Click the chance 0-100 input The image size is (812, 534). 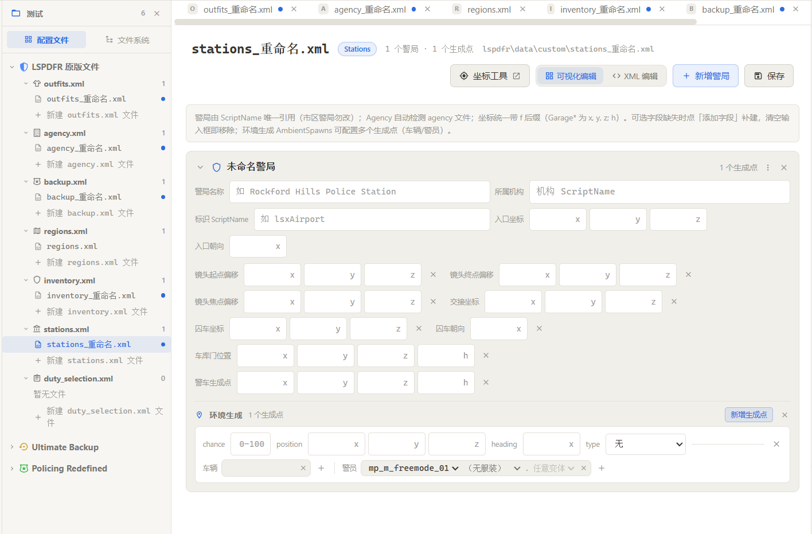[x=251, y=444]
